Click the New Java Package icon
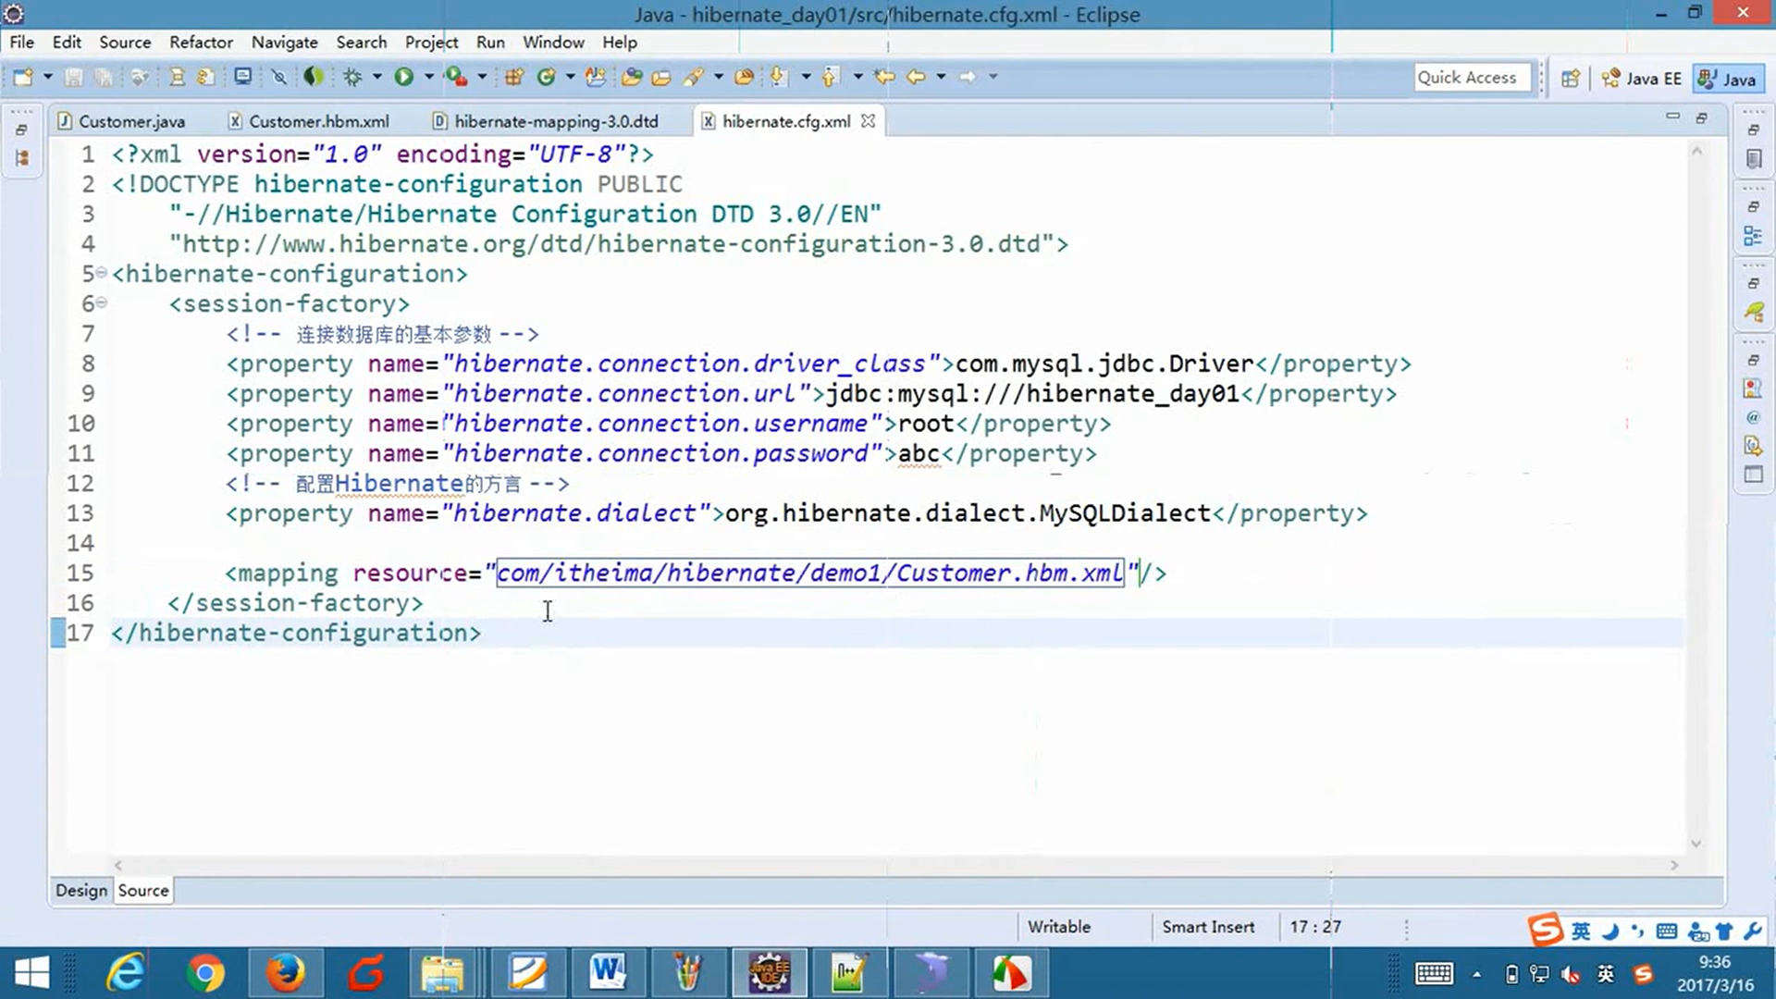 click(x=514, y=77)
